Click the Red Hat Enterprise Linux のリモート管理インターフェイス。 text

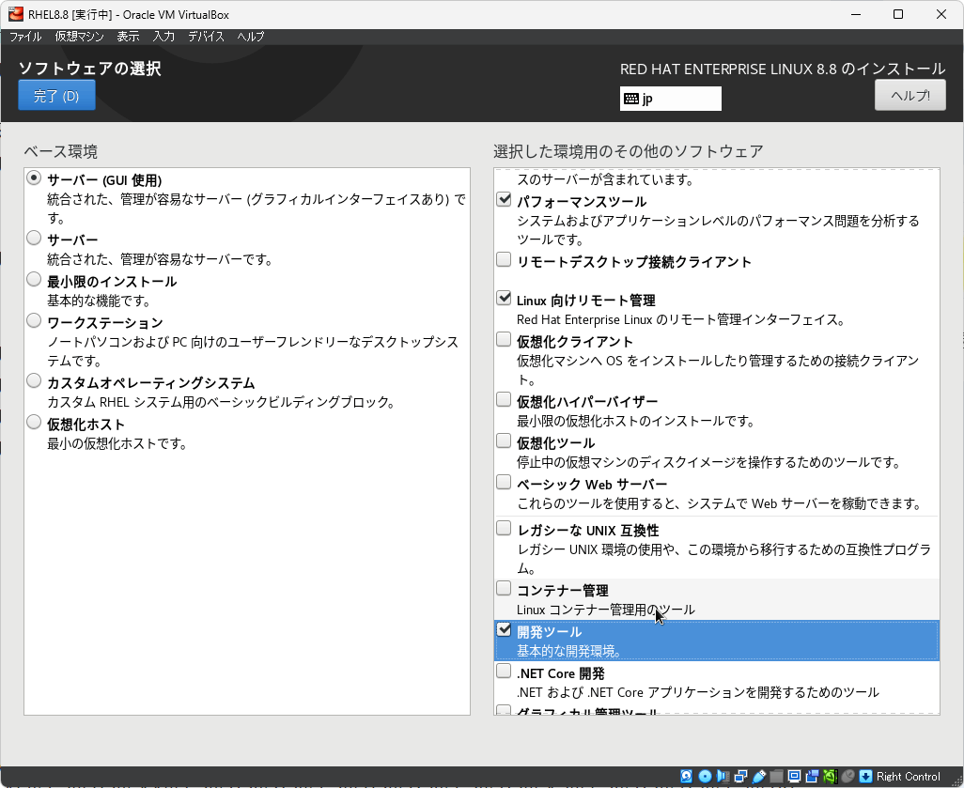pyautogui.click(x=681, y=319)
